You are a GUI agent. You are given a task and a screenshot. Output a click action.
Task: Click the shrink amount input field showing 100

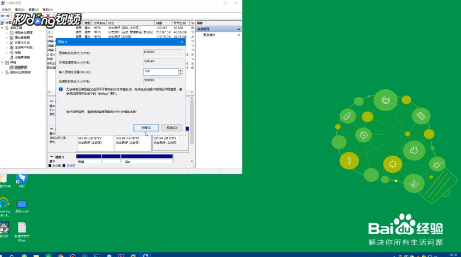tap(161, 71)
